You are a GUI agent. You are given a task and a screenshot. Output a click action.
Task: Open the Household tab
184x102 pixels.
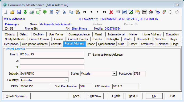(144, 39)
